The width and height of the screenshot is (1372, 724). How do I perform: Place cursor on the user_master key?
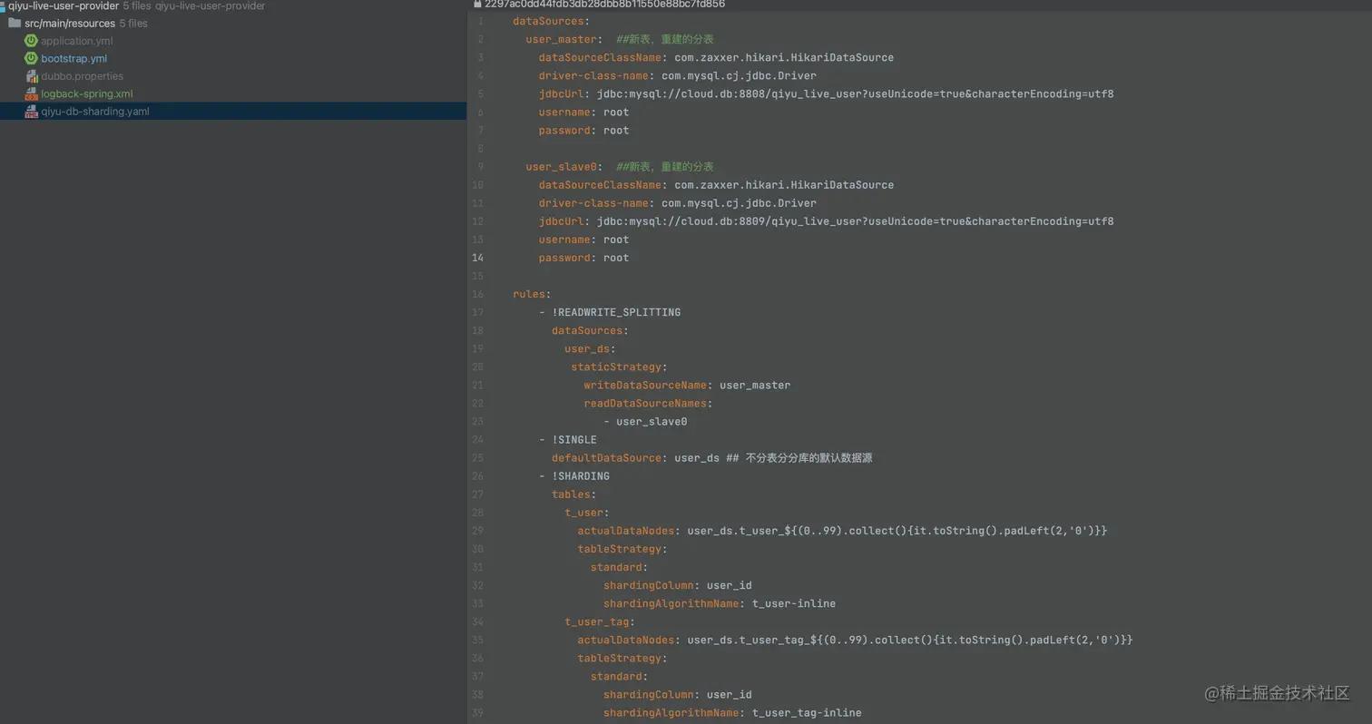[x=560, y=39]
